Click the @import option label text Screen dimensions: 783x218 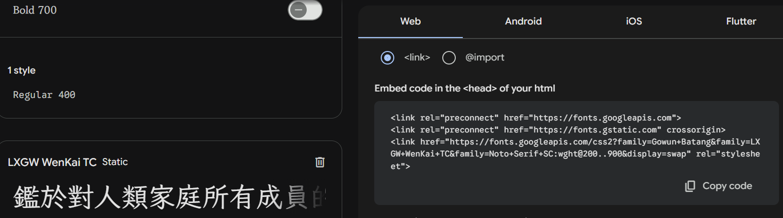(485, 57)
